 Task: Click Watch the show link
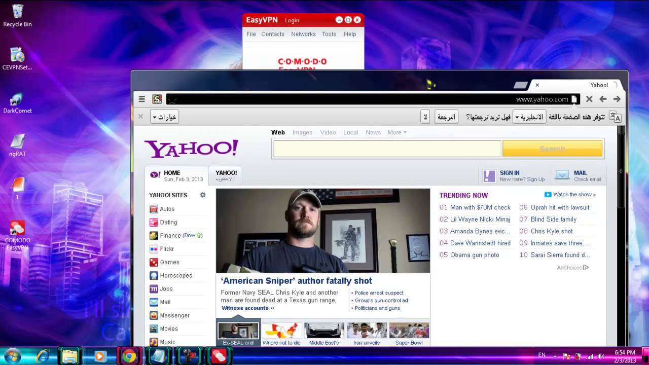tap(570, 195)
